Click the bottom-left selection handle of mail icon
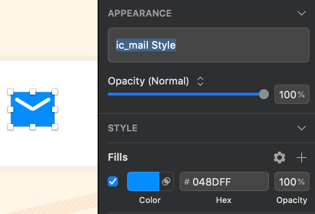This screenshot has width=315, height=214. (11, 126)
